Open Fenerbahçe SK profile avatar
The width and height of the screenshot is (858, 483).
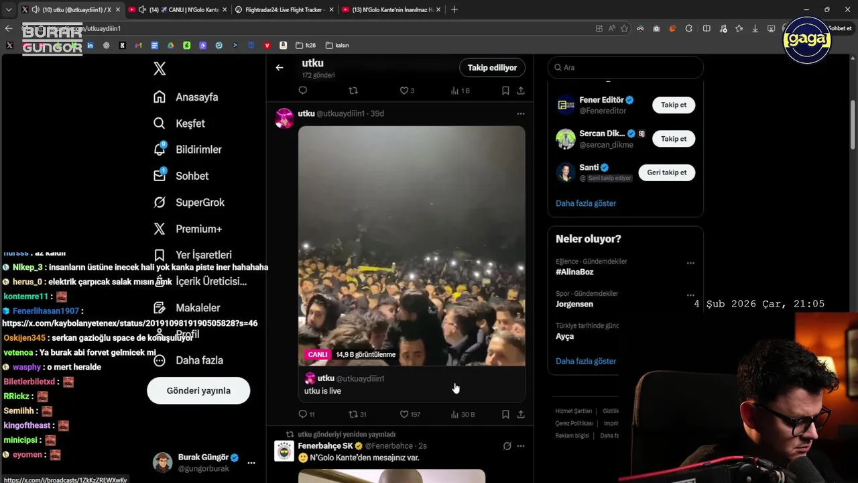click(x=284, y=451)
